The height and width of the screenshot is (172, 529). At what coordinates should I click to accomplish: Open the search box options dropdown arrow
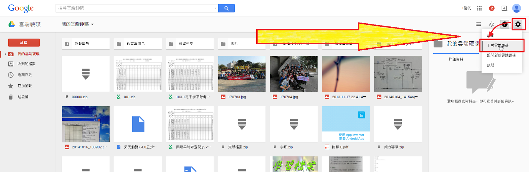tap(216, 8)
